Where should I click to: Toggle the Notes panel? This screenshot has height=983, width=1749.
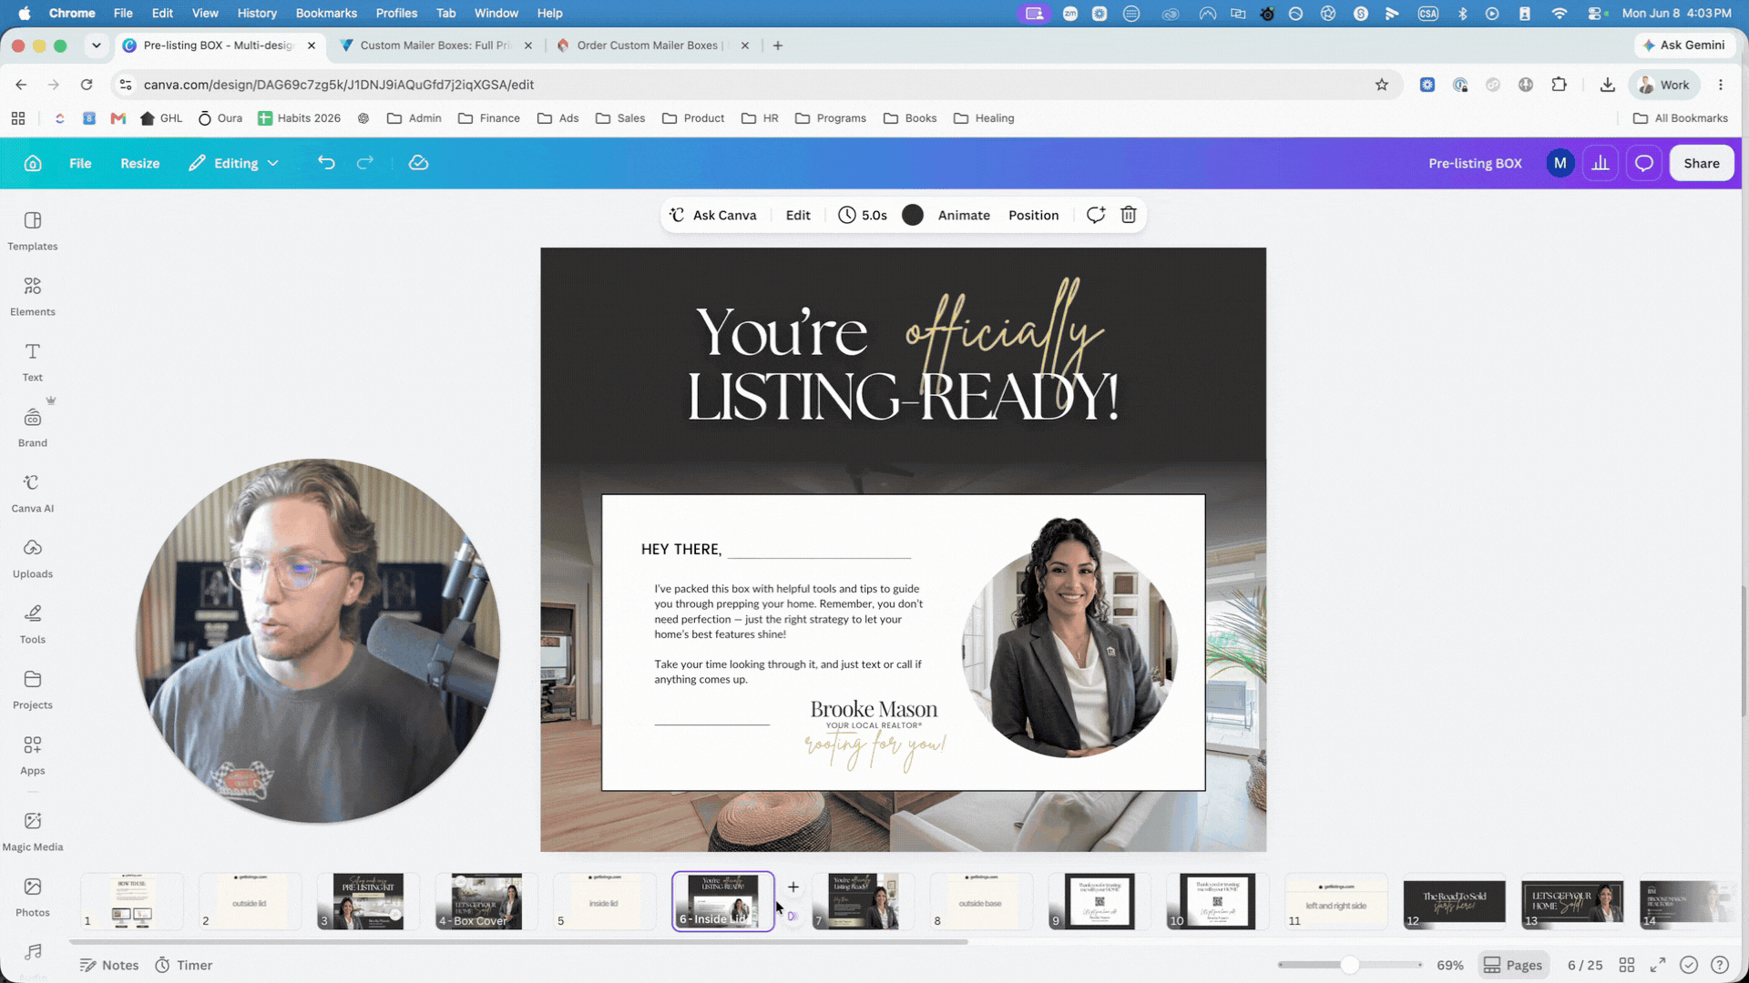pos(109,965)
